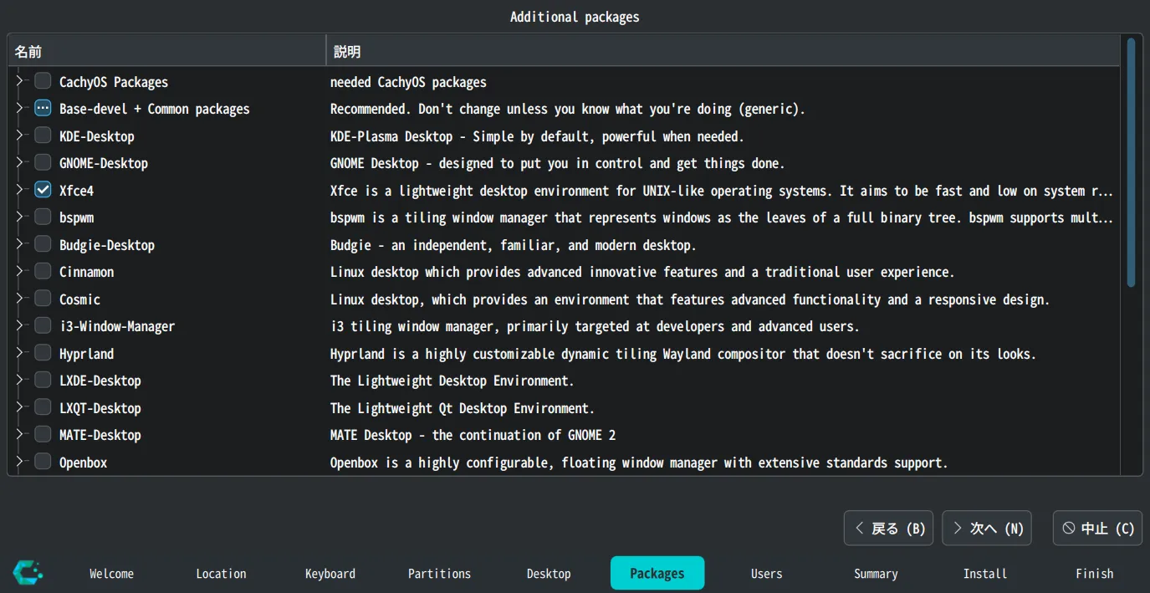Expand the GNOME-Desktop tree row

tap(20, 163)
